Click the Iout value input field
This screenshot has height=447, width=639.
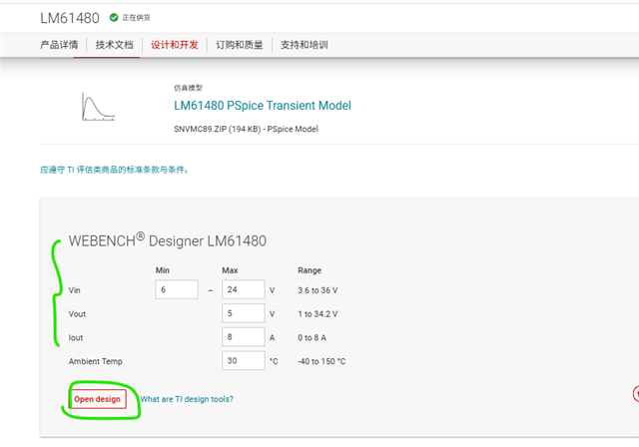click(244, 336)
